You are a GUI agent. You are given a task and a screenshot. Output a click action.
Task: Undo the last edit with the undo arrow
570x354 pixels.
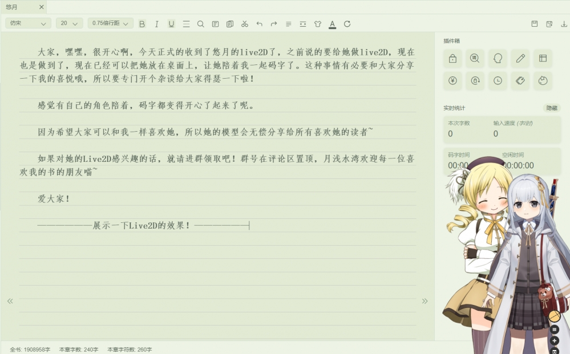tap(259, 24)
